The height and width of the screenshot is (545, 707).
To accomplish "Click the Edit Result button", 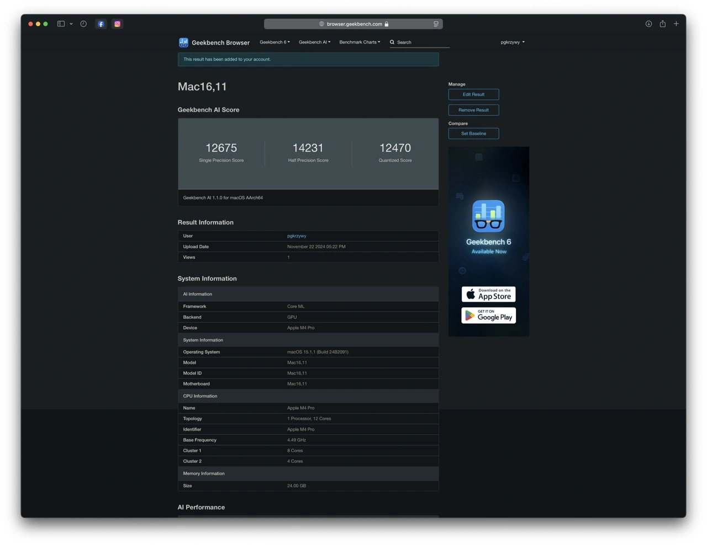I will point(473,94).
